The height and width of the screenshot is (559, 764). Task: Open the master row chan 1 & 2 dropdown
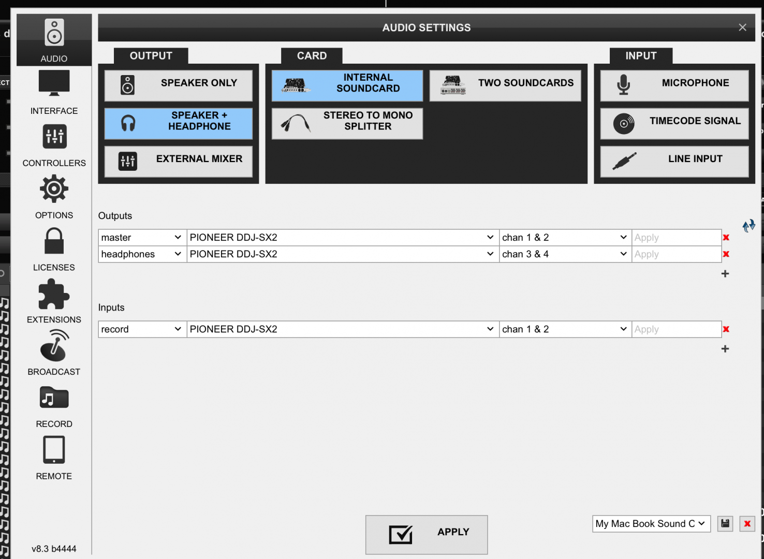(565, 238)
